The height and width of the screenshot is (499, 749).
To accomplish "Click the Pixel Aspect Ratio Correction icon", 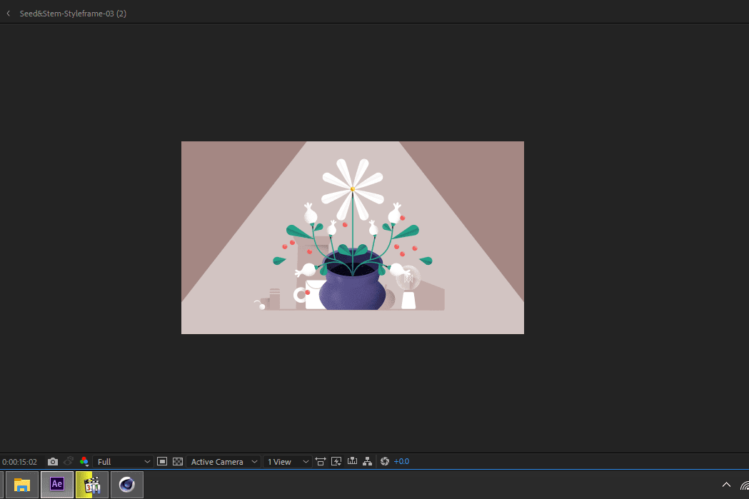I will click(x=320, y=462).
